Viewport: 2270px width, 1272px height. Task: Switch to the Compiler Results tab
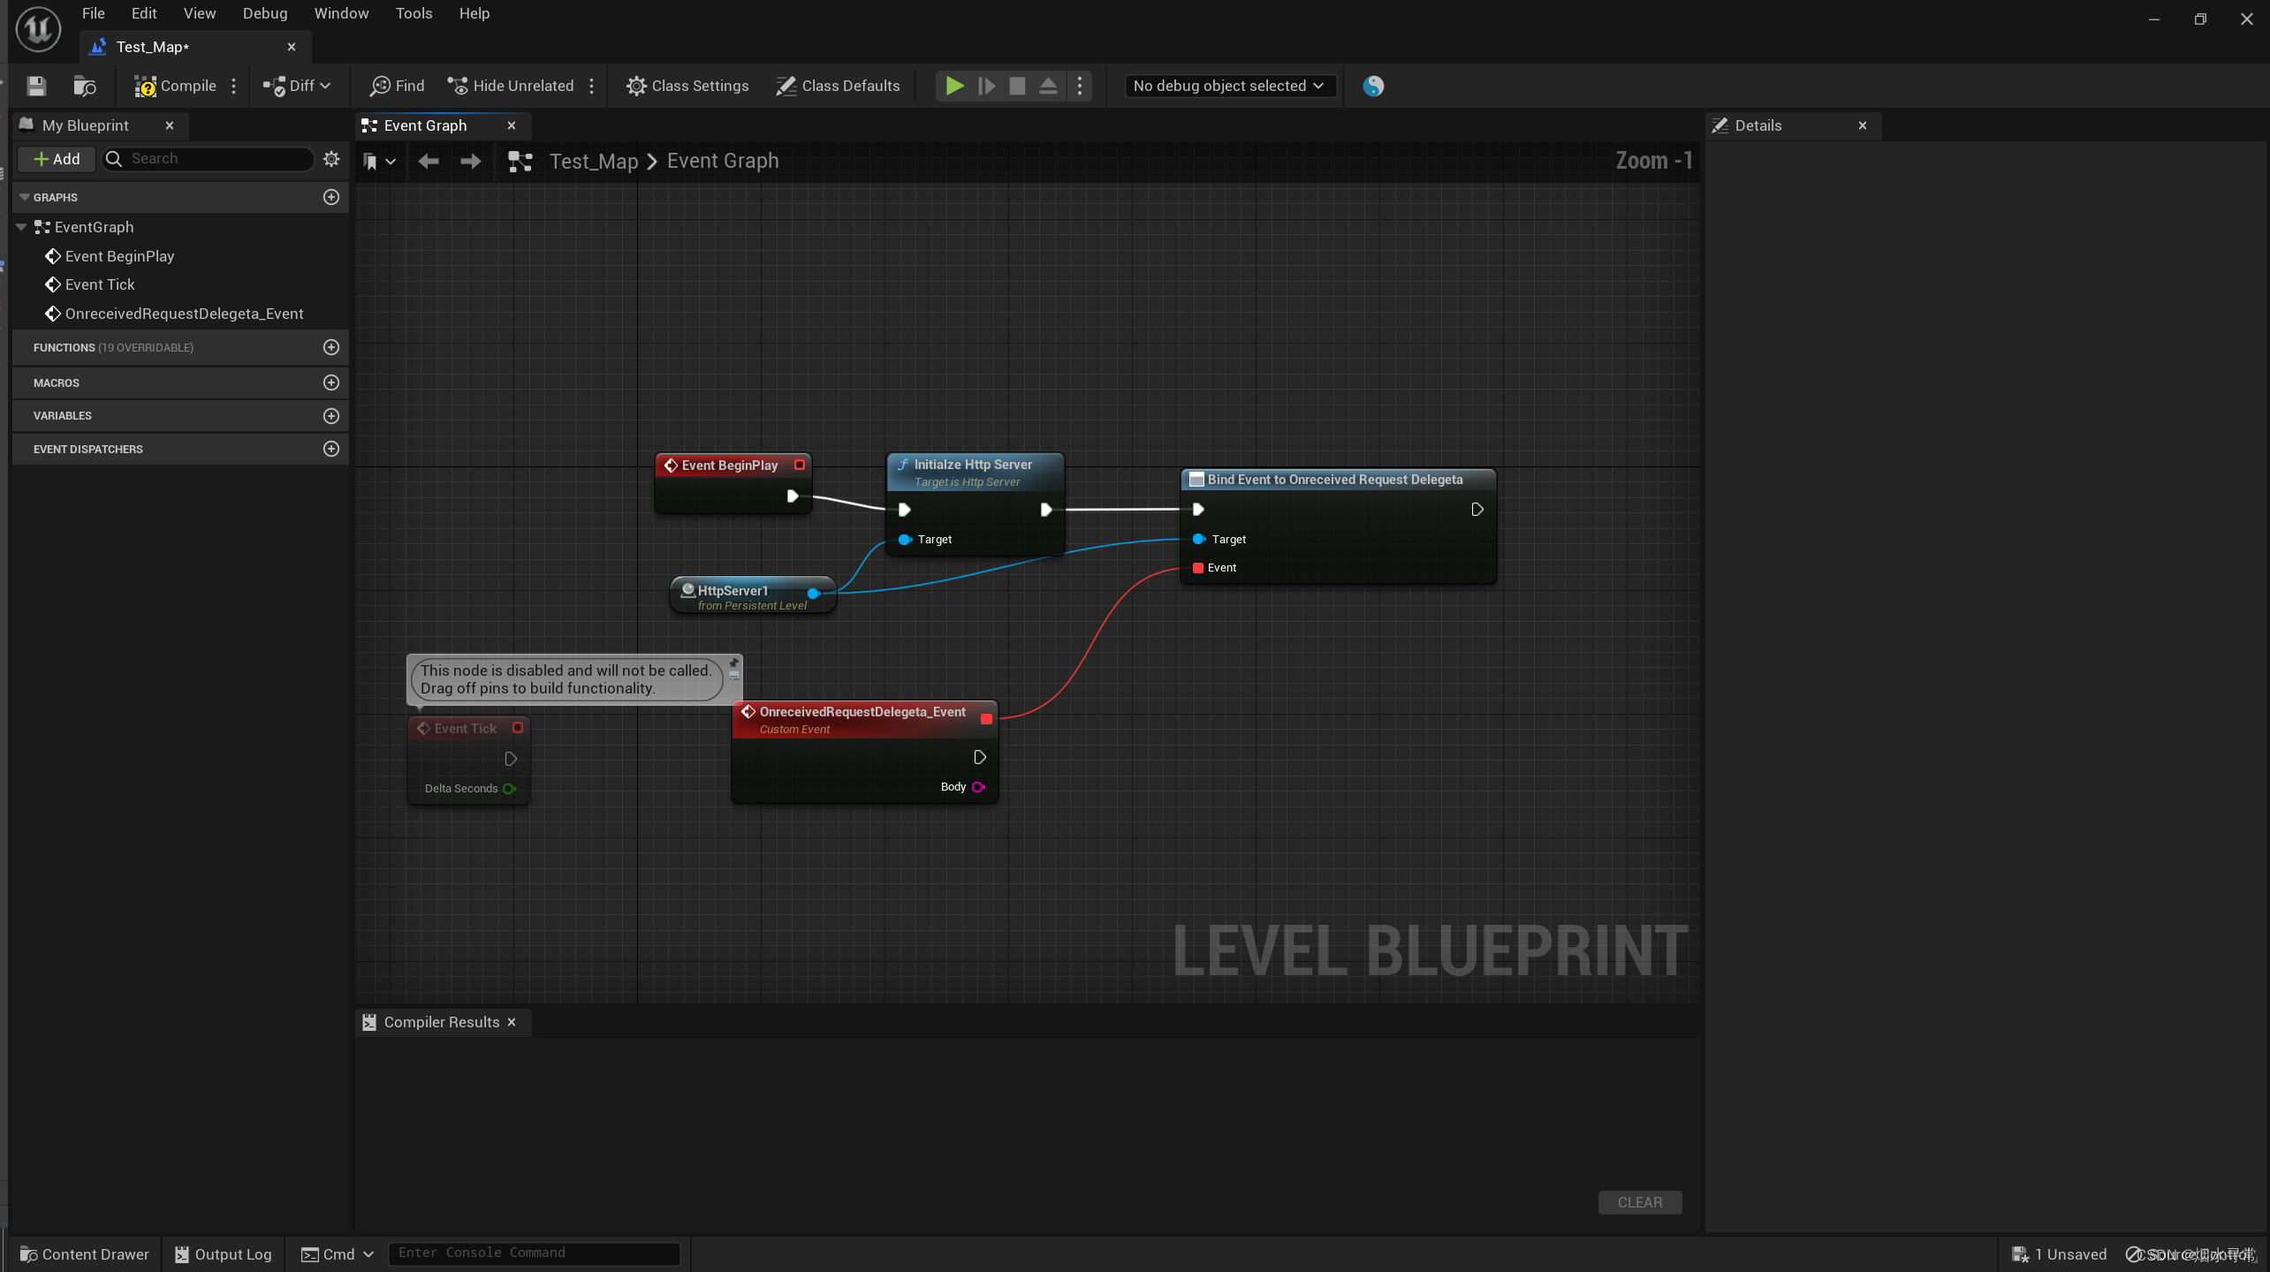440,1022
